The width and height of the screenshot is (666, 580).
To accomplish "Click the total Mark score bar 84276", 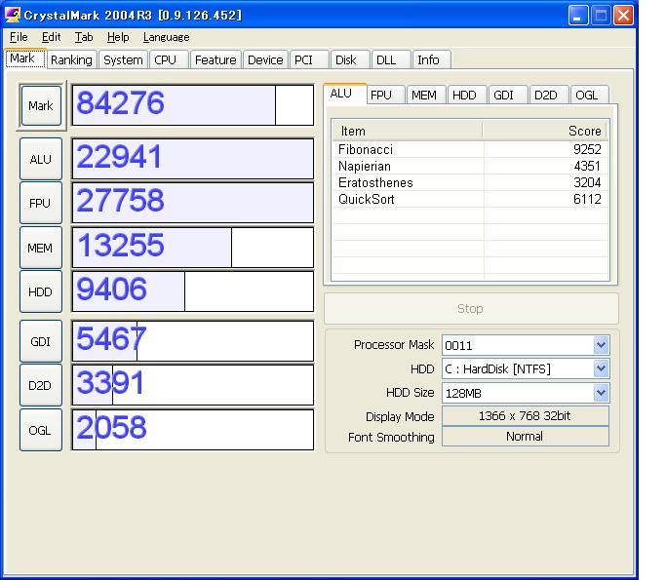I will 193,105.
